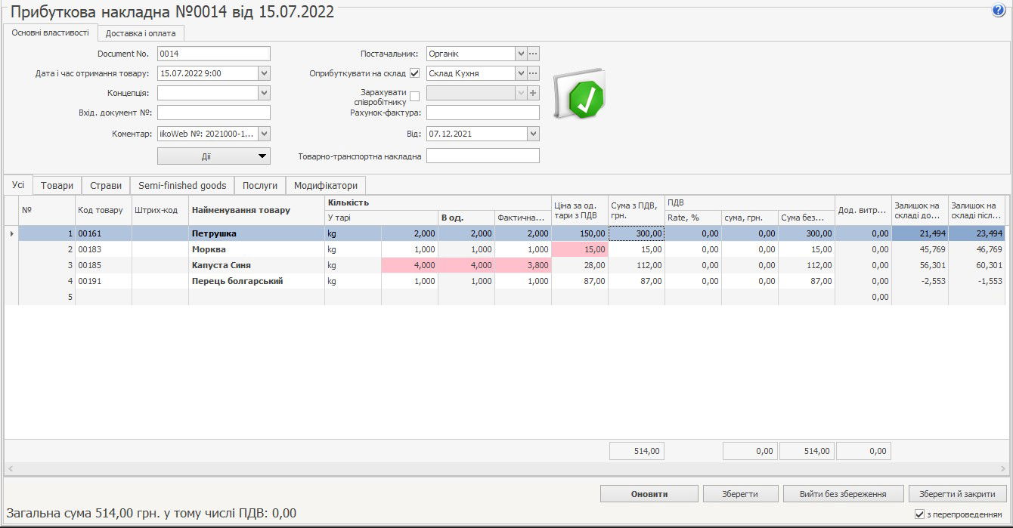This screenshot has width=1013, height=528.
Task: Select the pink-highlighted price cell for Морква
Action: (x=580, y=249)
